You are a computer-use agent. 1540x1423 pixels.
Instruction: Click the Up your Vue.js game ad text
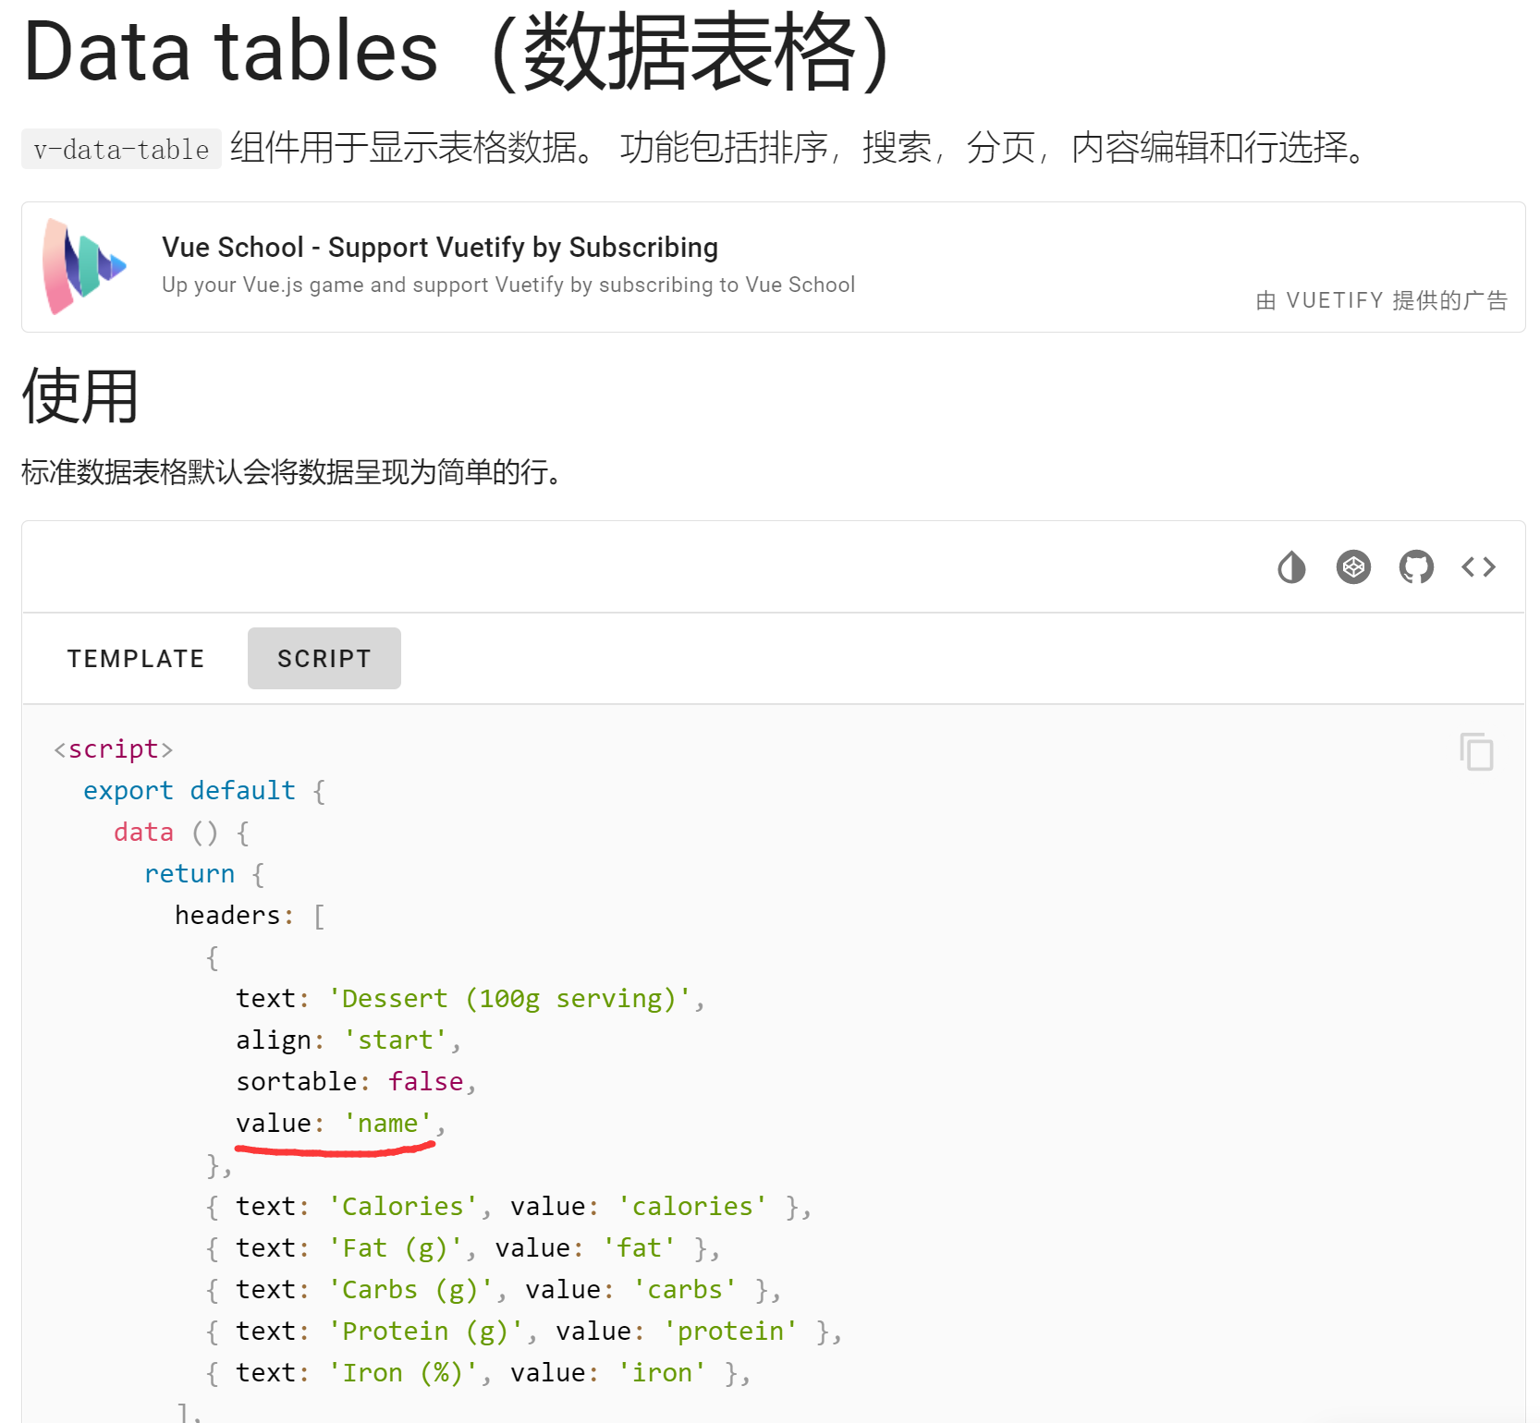[x=507, y=285]
